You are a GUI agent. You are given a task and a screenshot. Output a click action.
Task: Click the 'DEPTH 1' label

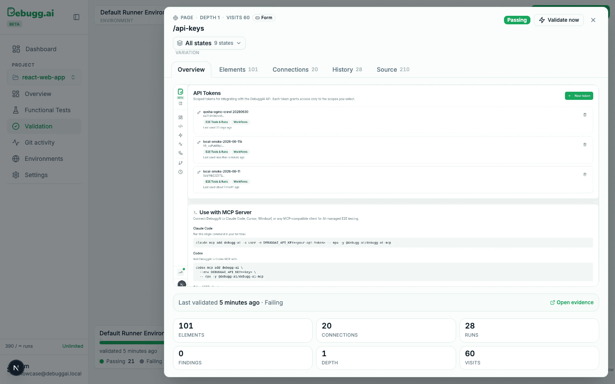(210, 17)
